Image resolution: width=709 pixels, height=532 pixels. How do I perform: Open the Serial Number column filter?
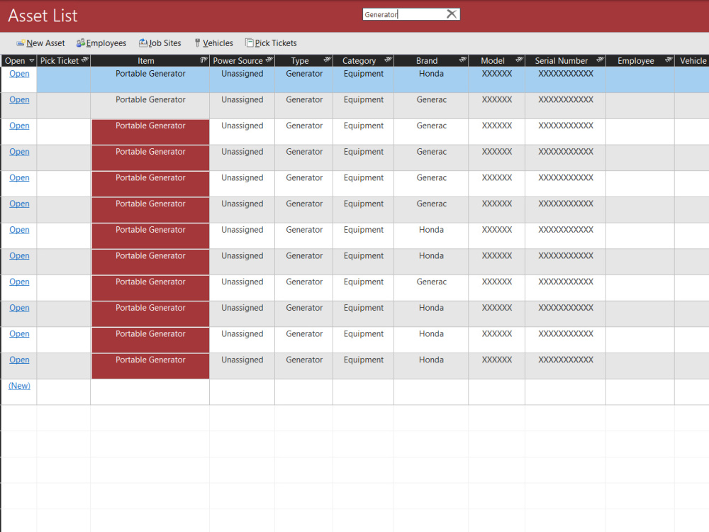click(600, 60)
